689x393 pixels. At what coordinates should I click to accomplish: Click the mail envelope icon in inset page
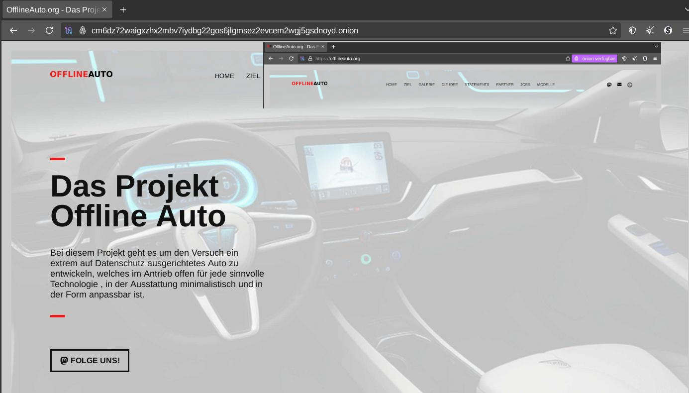(619, 85)
